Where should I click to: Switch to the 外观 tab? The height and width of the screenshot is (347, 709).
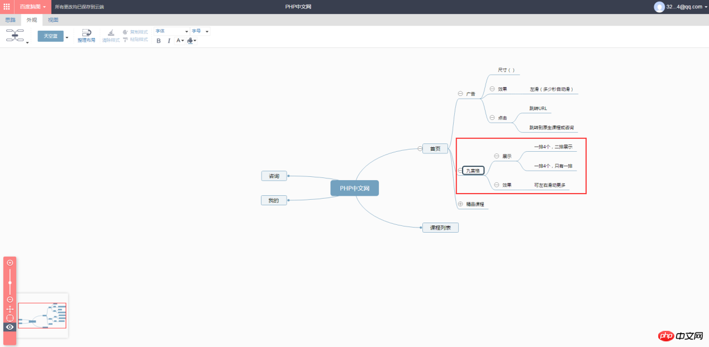pyautogui.click(x=32, y=20)
